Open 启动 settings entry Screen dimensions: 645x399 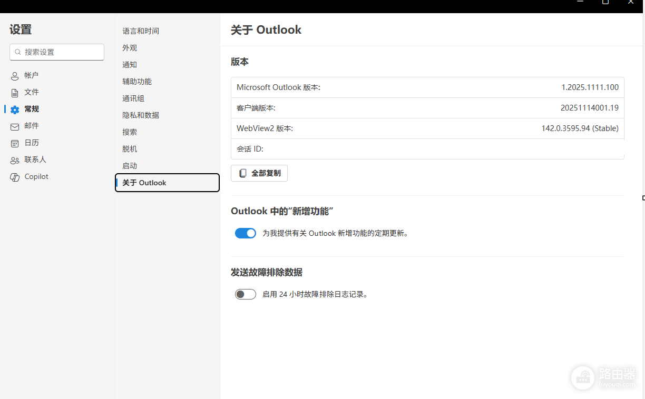click(x=130, y=166)
